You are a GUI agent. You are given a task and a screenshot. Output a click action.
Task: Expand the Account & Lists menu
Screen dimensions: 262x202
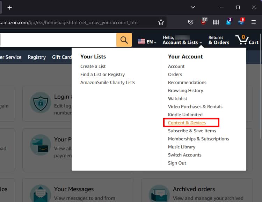(182, 40)
